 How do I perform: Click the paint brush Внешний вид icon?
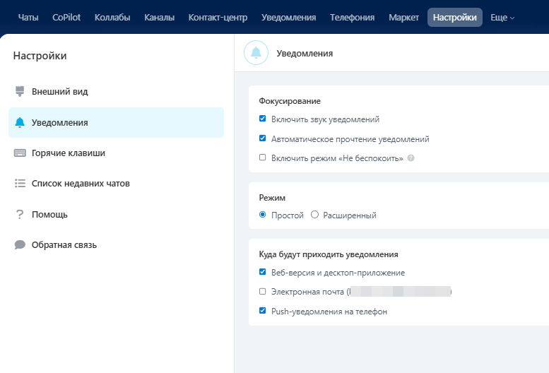click(x=20, y=92)
